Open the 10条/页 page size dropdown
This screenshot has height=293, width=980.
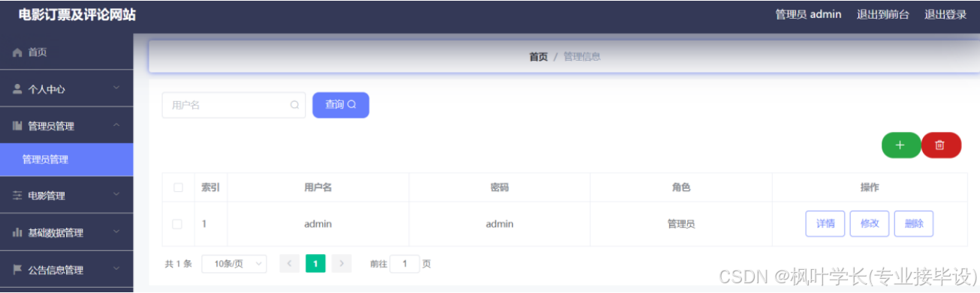(234, 264)
